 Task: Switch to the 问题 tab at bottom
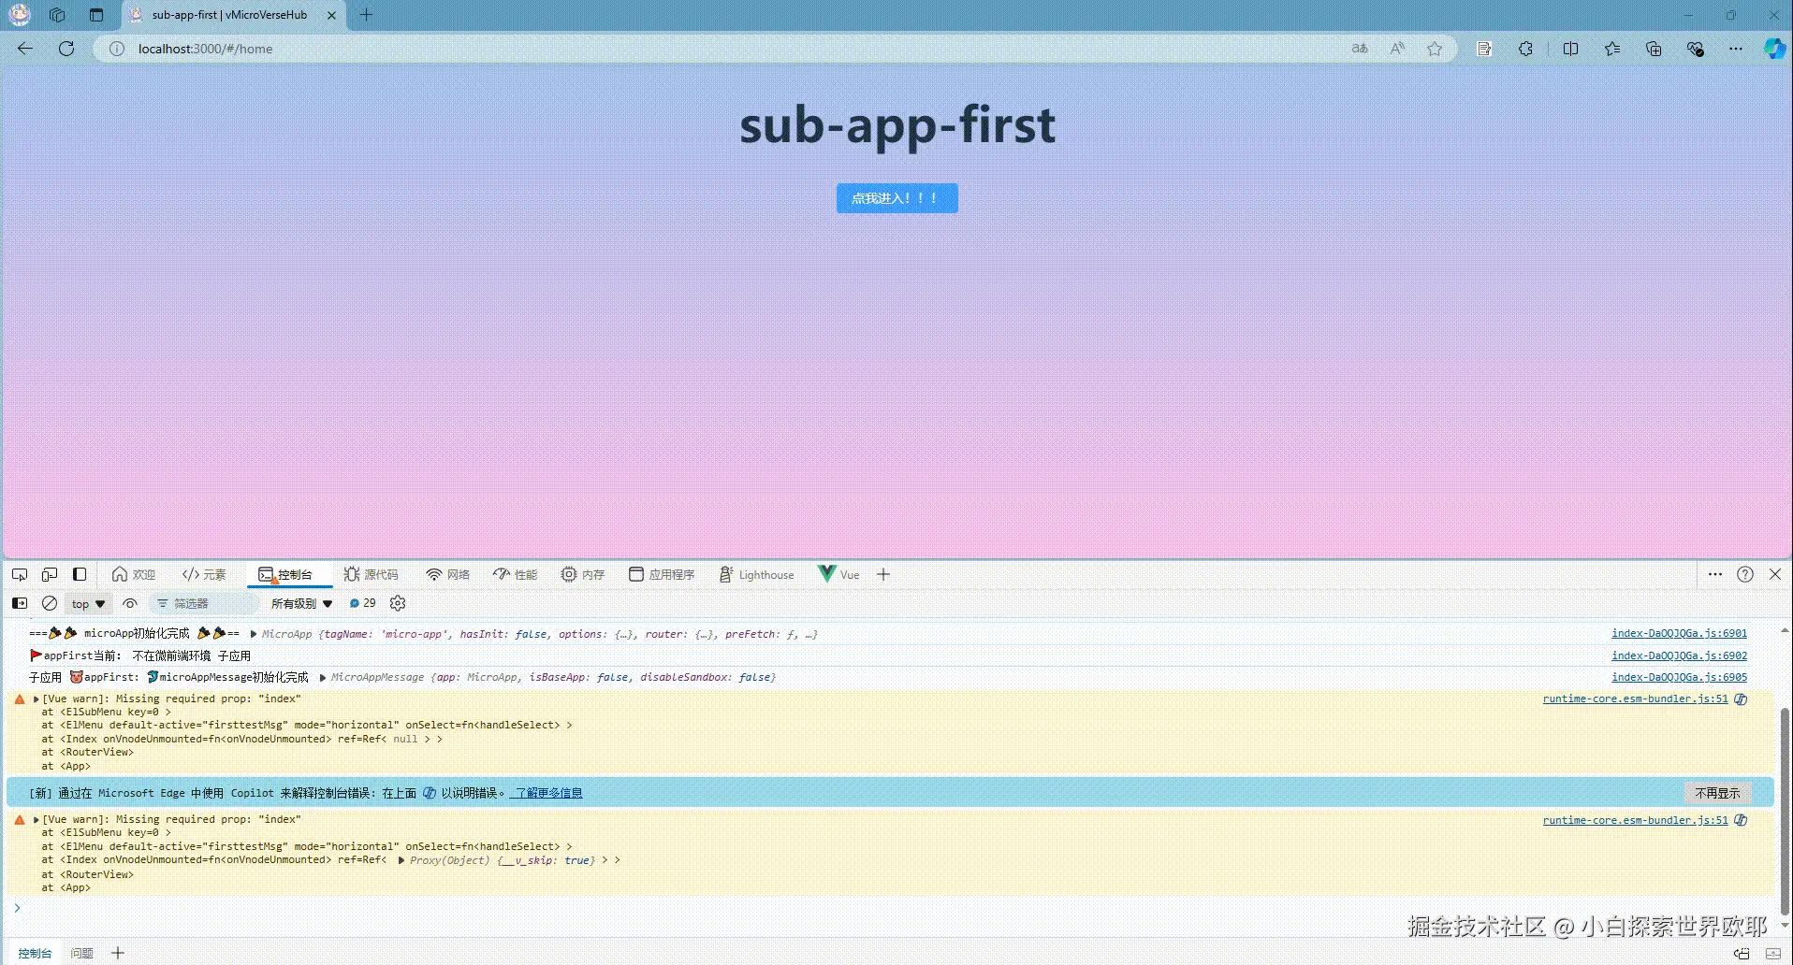point(81,952)
